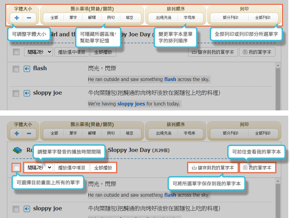
Task: Click the vertical scrollbar of upper word list
Action: point(278,87)
